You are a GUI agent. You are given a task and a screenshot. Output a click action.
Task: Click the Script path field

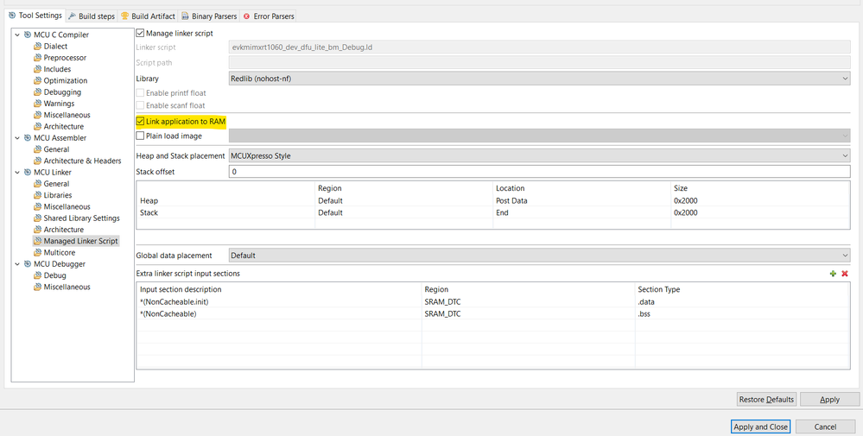coord(539,63)
